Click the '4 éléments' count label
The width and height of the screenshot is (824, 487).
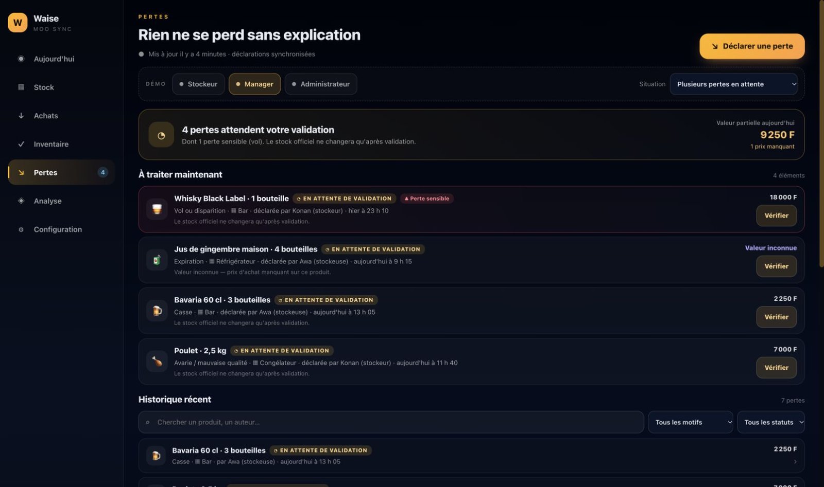tap(788, 176)
